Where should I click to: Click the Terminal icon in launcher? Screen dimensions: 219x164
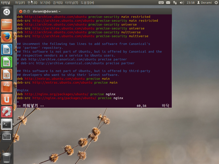[x=6, y=124]
